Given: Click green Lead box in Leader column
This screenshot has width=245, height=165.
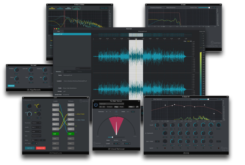Looking at the screenshot, I should click(56, 134).
